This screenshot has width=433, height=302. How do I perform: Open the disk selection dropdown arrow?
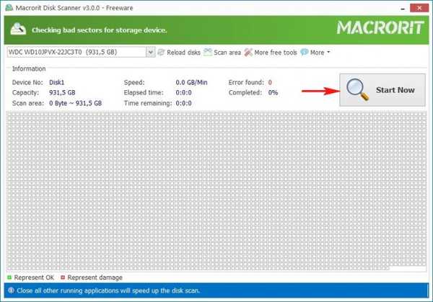click(151, 52)
